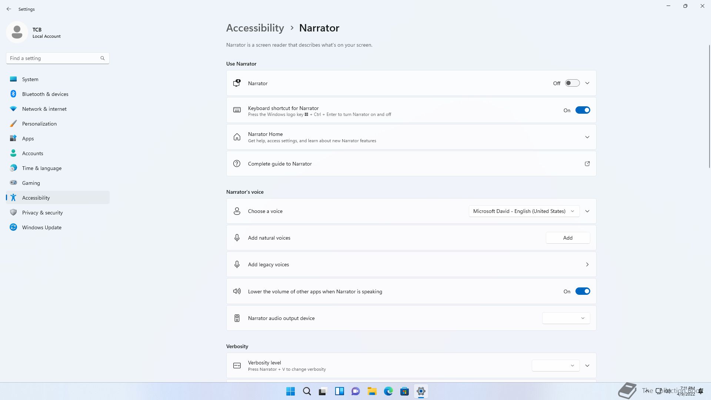Go to Apps settings
This screenshot has width=711, height=400.
point(58,139)
